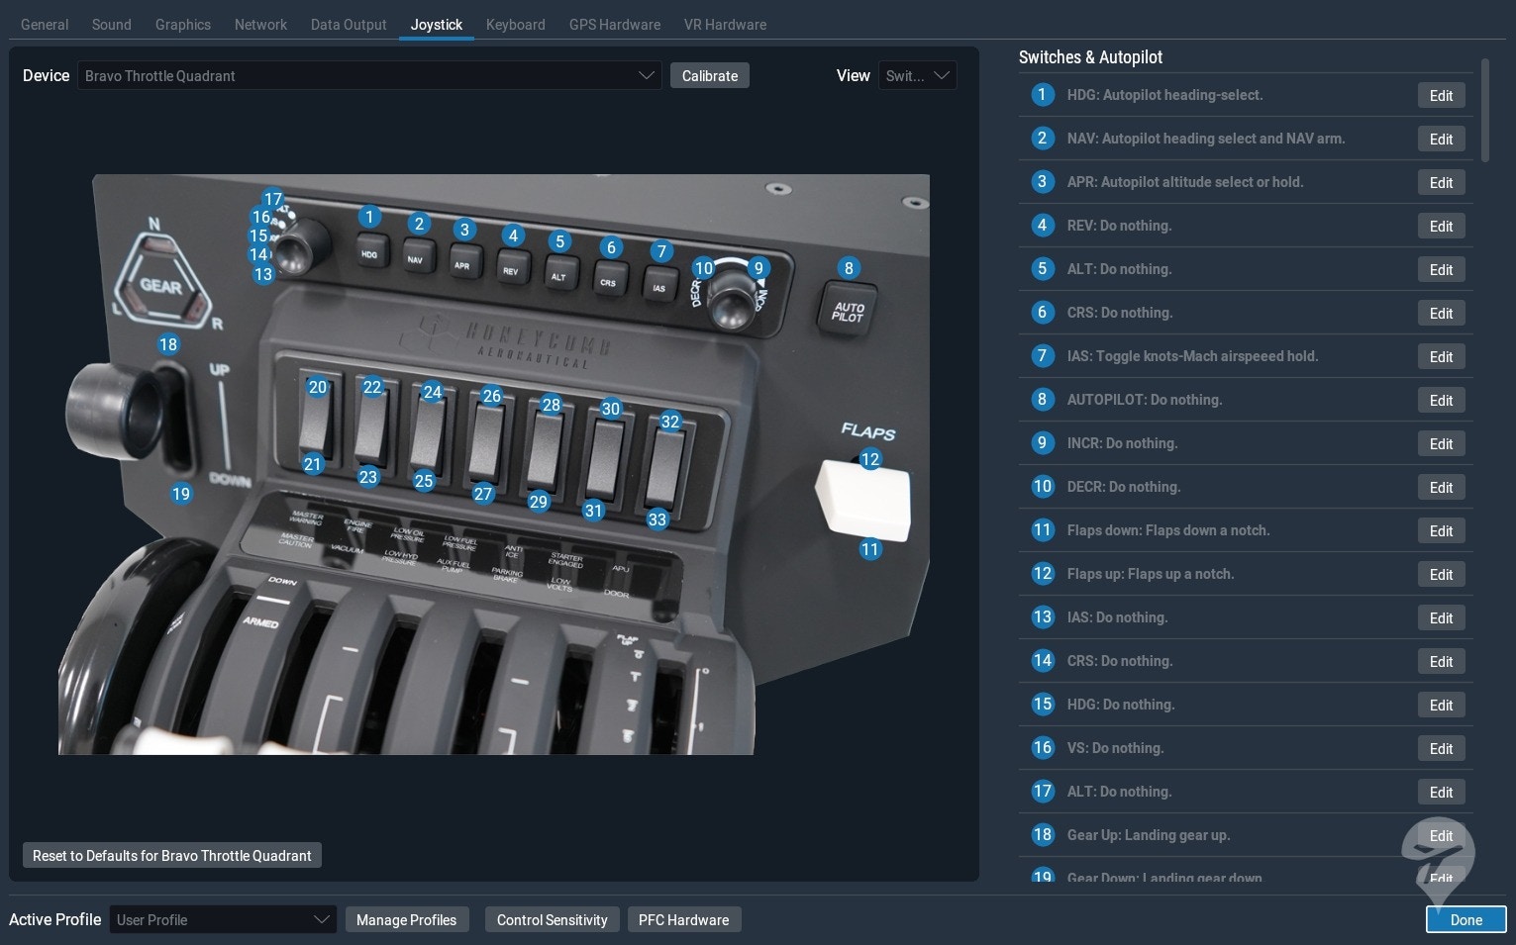The width and height of the screenshot is (1516, 945).
Task: Open the Active Profile dropdown
Action: (x=223, y=920)
